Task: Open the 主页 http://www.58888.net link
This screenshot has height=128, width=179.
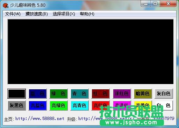Action: click(x=40, y=119)
